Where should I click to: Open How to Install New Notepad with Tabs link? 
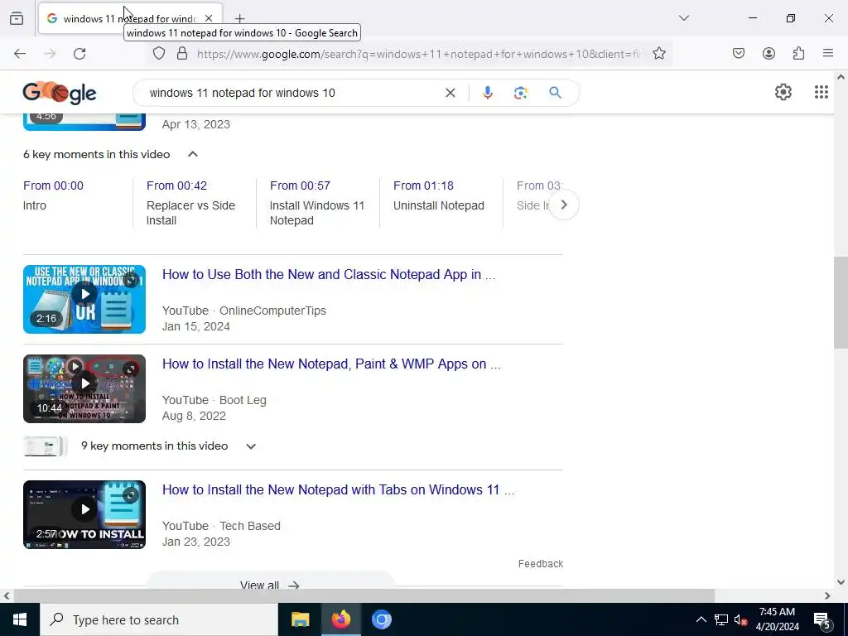(338, 490)
